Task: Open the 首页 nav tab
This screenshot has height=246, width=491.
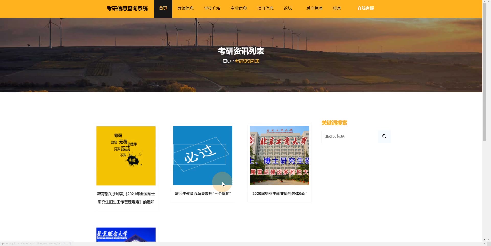Action: (x=163, y=8)
